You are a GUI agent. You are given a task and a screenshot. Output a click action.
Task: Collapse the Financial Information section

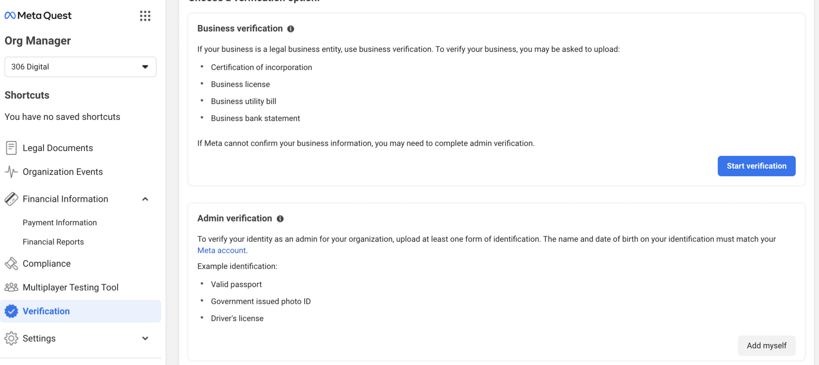pos(145,199)
